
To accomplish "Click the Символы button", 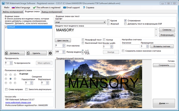I will 167,30.
